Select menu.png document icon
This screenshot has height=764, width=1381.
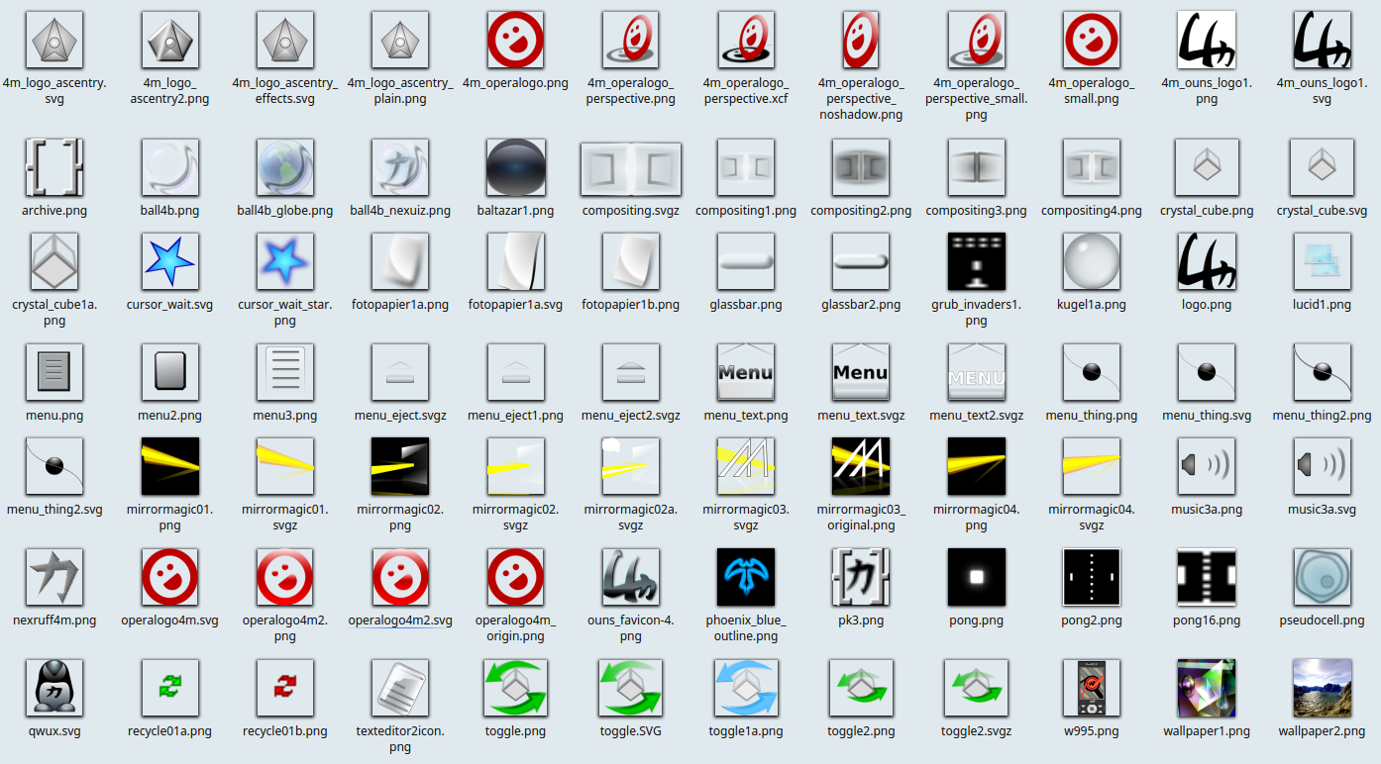[54, 372]
